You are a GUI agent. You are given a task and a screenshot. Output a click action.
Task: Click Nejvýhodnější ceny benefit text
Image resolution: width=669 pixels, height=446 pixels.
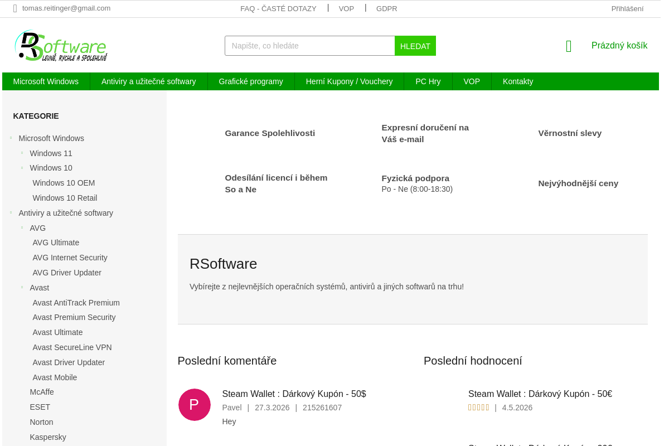coord(578,183)
